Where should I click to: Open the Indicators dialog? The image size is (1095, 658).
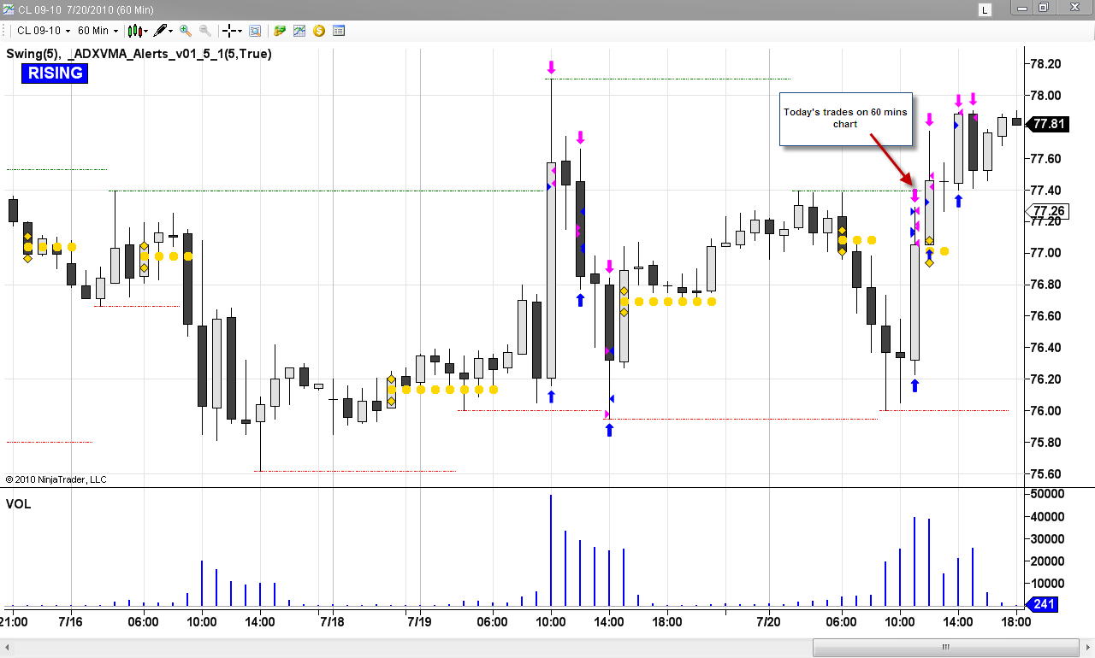(299, 31)
